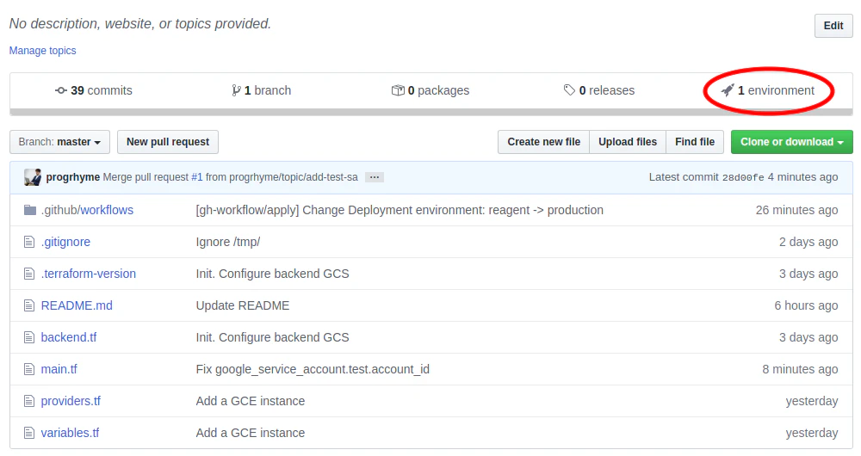Click the commits history icon
Image resolution: width=861 pixels, height=456 pixels.
pos(61,90)
